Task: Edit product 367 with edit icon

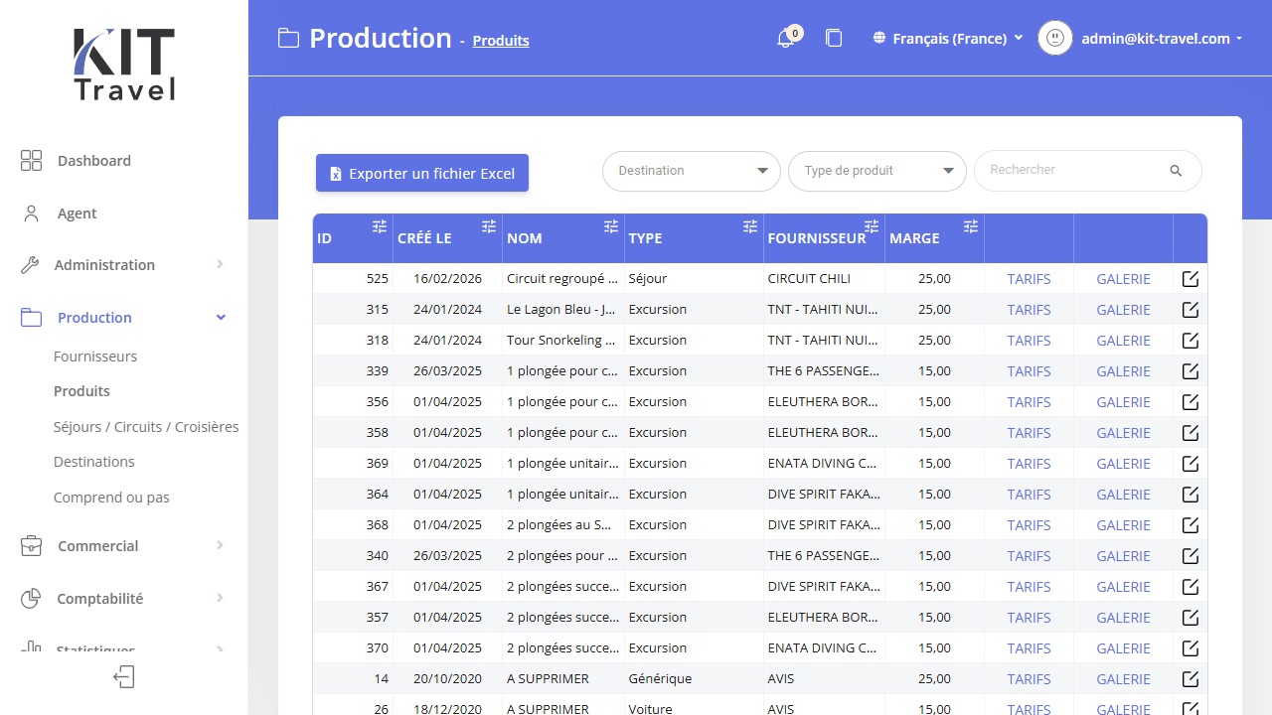Action: tap(1191, 587)
